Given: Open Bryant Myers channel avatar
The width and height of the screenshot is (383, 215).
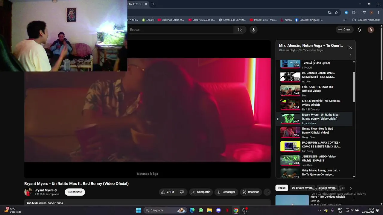Looking at the screenshot, I should 28,192.
